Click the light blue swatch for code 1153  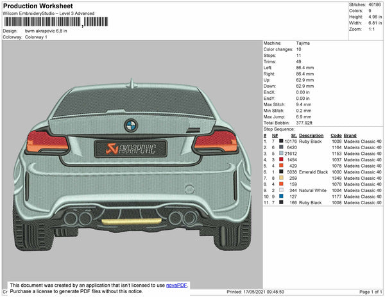pyautogui.click(x=281, y=153)
